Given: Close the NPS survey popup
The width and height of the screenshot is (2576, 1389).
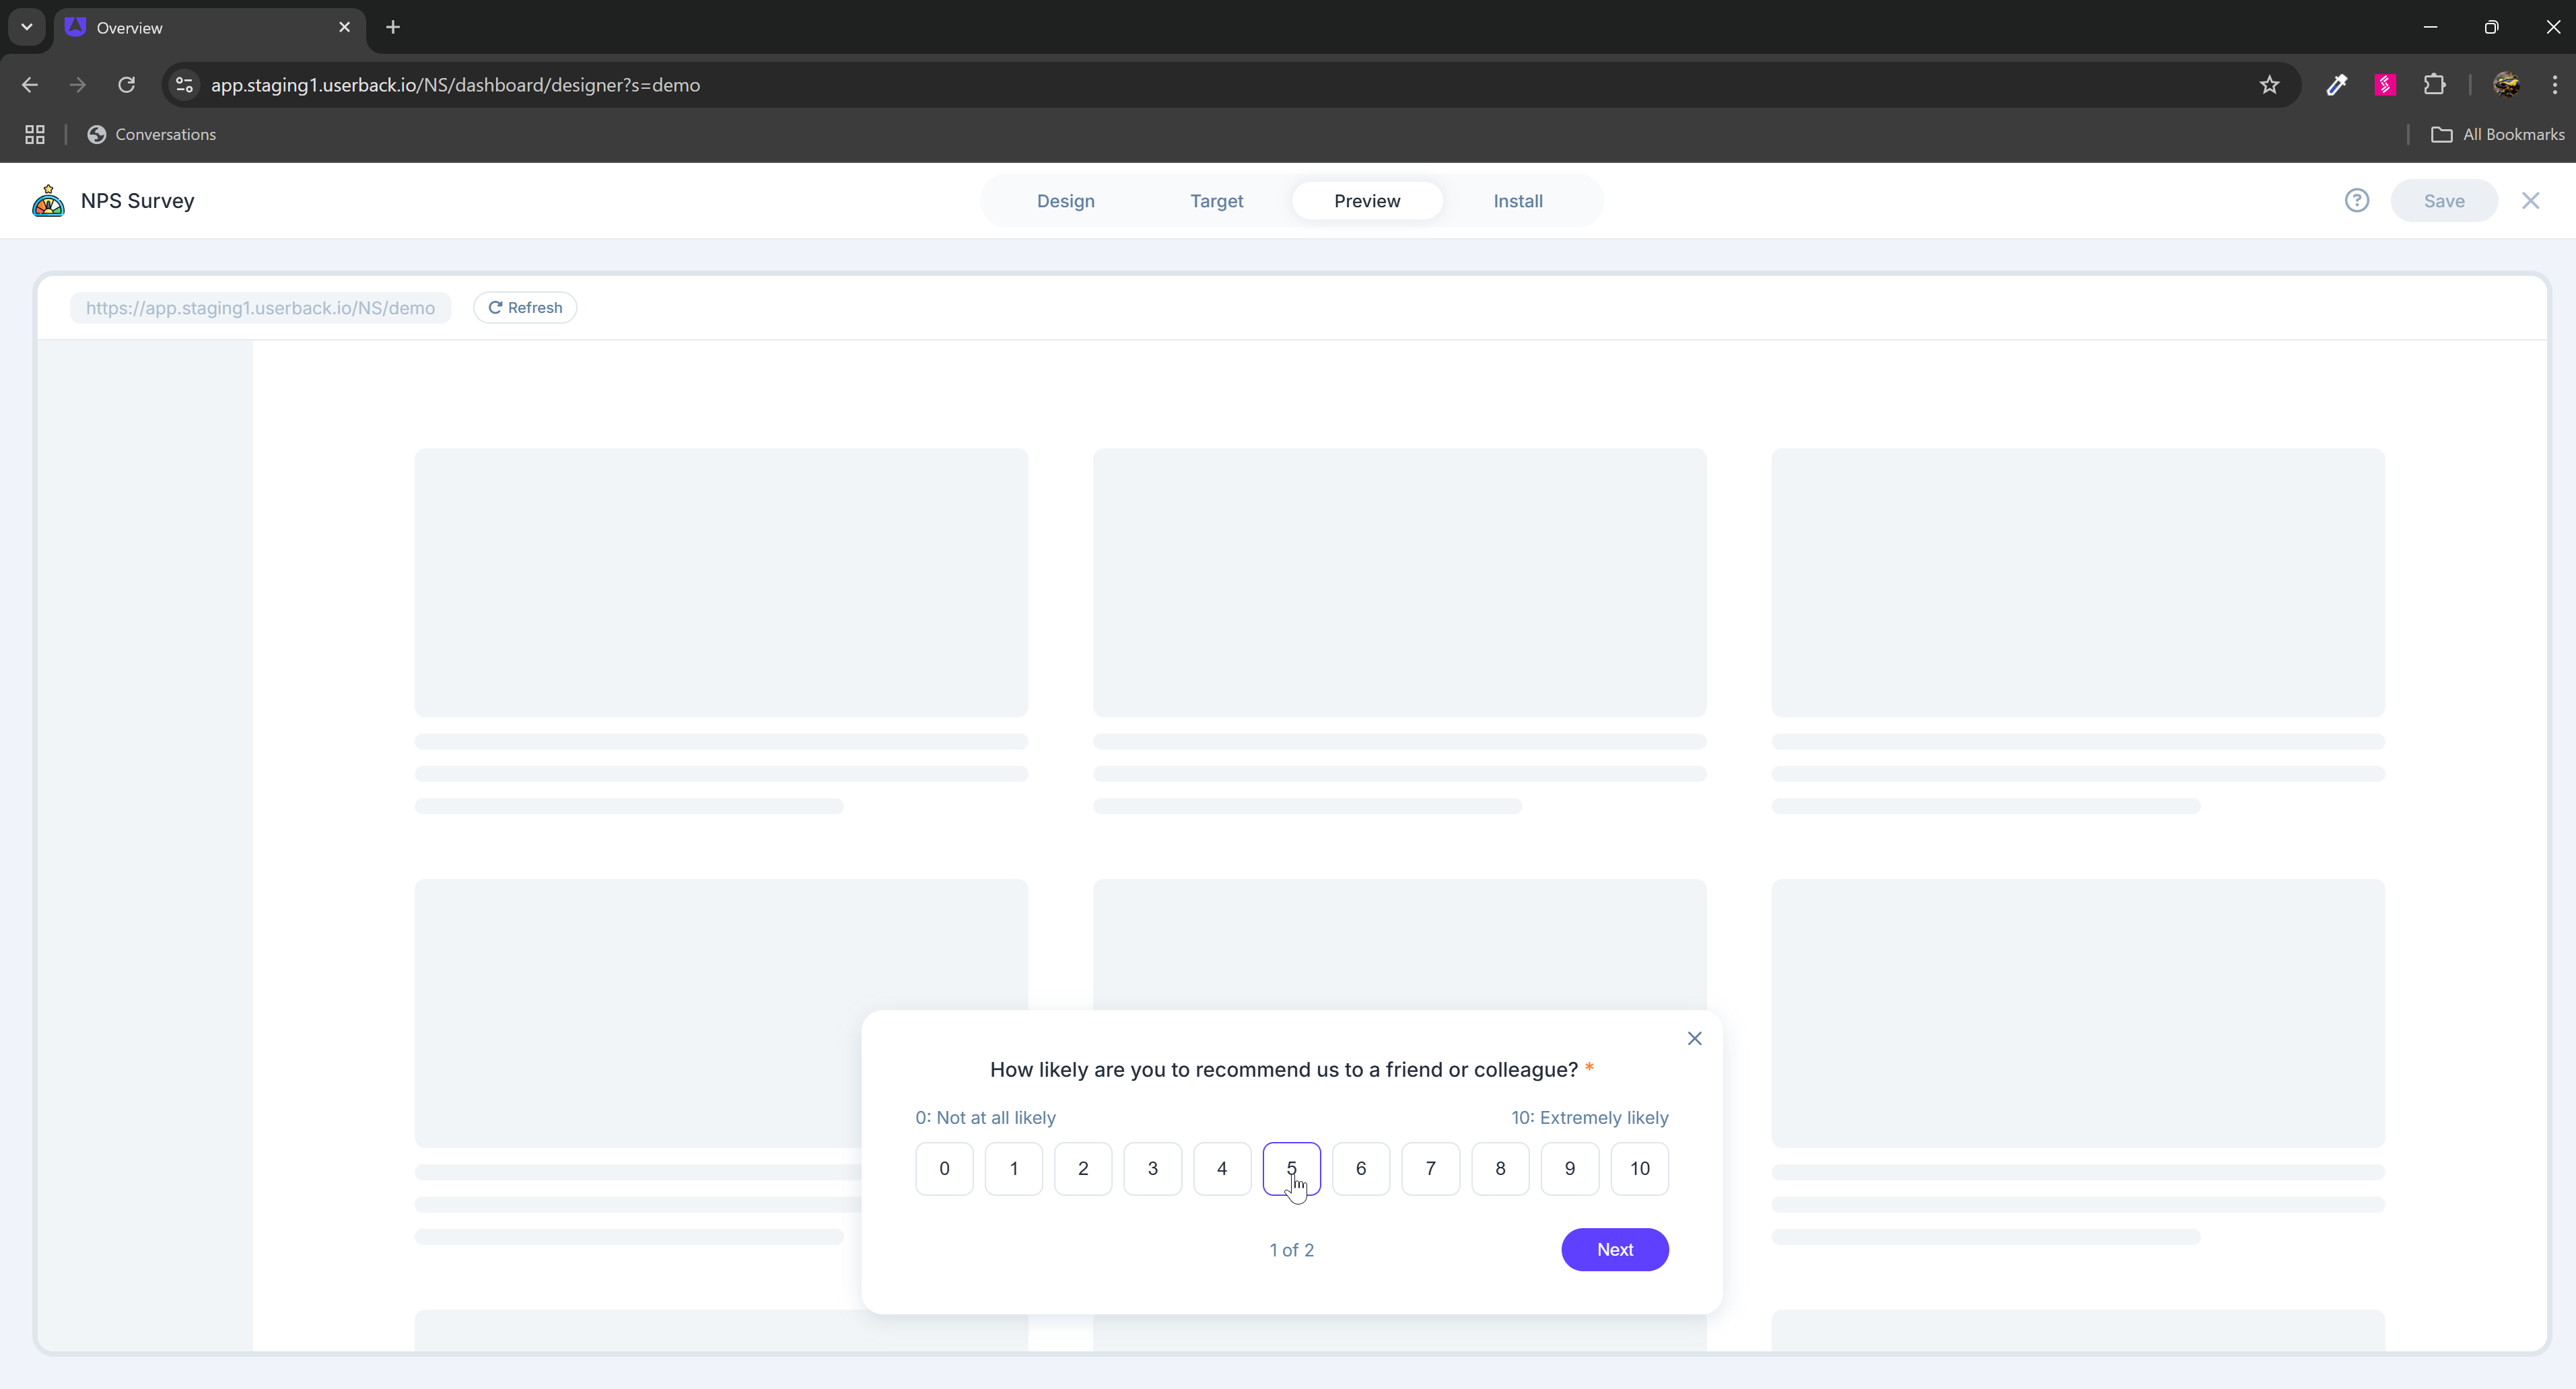Looking at the screenshot, I should 1694,1038.
